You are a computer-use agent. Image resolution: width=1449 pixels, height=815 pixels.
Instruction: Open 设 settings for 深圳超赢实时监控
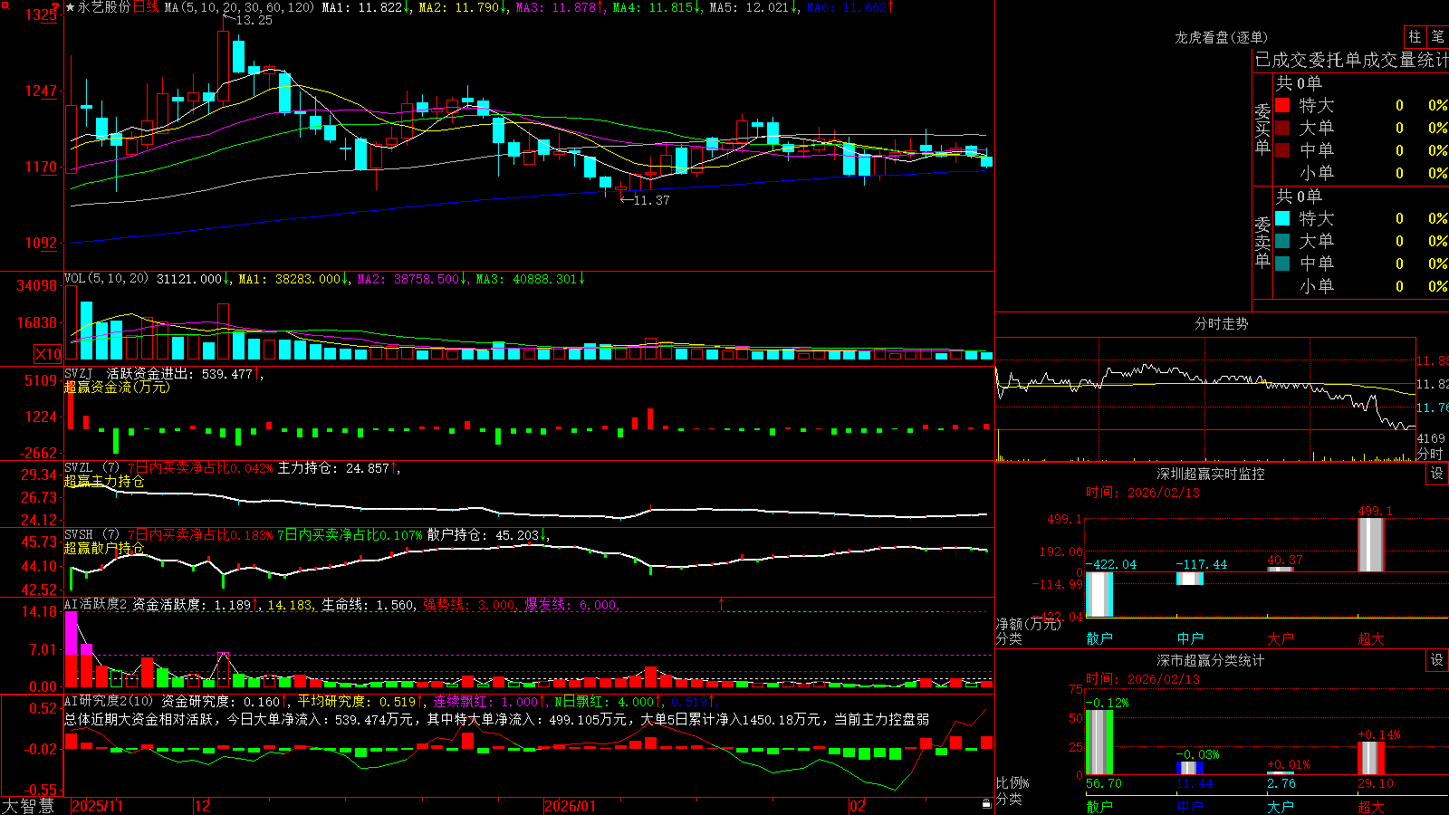click(x=1437, y=474)
